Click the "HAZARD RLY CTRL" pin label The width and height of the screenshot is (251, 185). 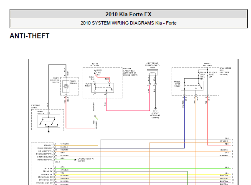[x=45, y=160]
